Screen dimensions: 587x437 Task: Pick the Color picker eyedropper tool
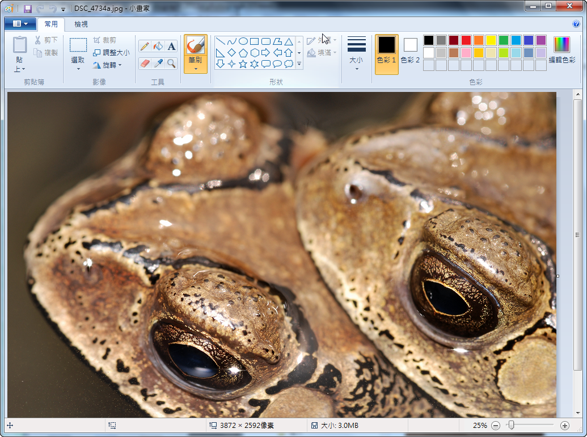(158, 63)
